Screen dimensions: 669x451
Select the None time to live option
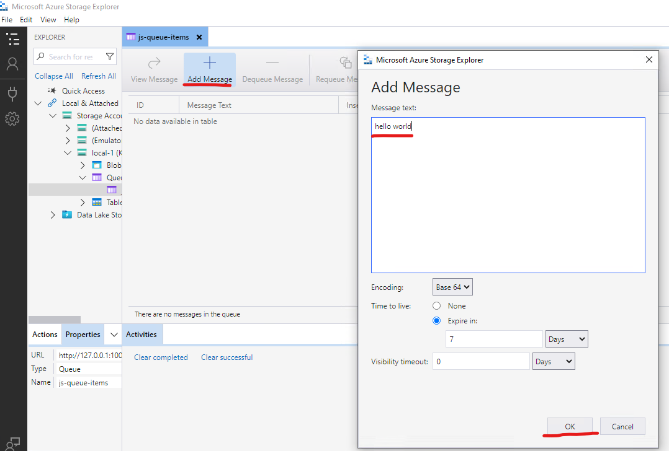(x=436, y=306)
